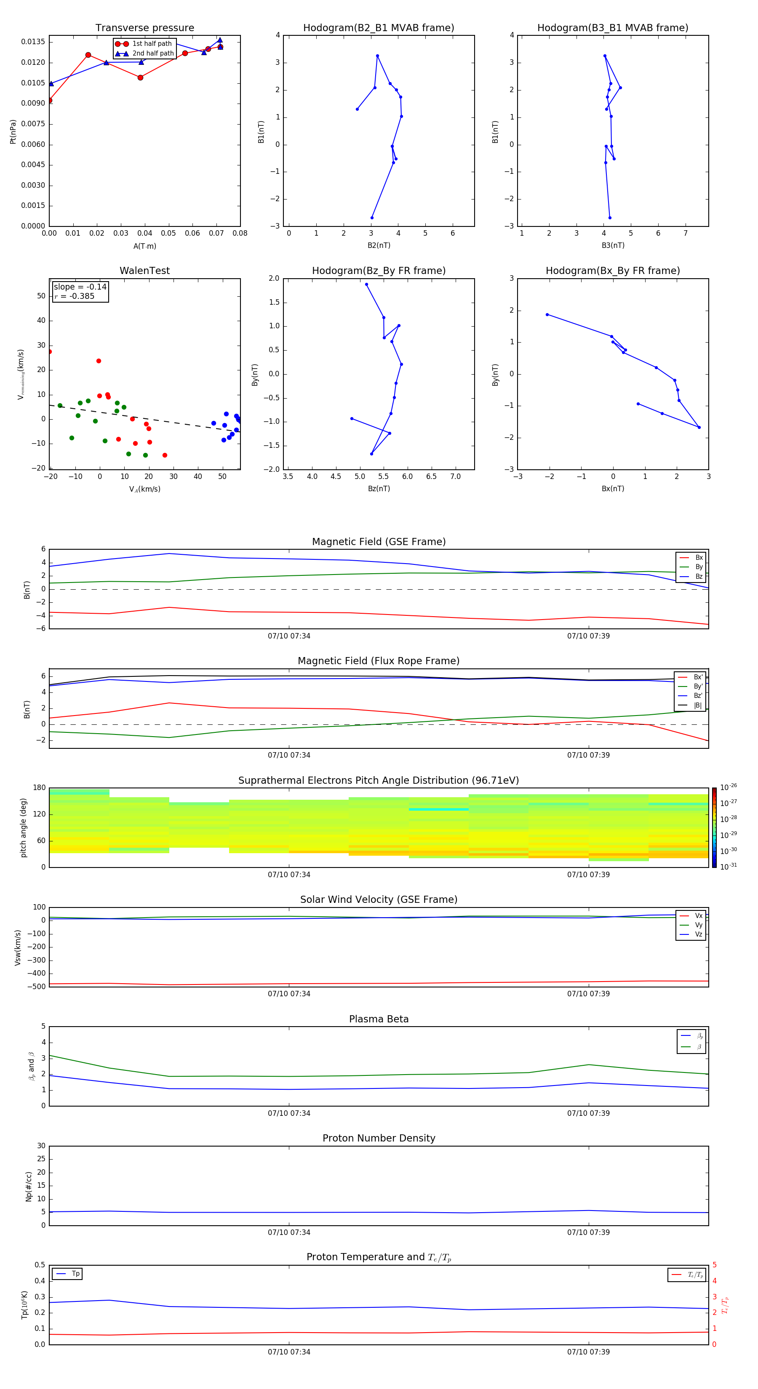Click the "Bx'" legend entry in Flux Rope plot
Image resolution: width=758 pixels, height=1389 pixels.
tap(691, 677)
